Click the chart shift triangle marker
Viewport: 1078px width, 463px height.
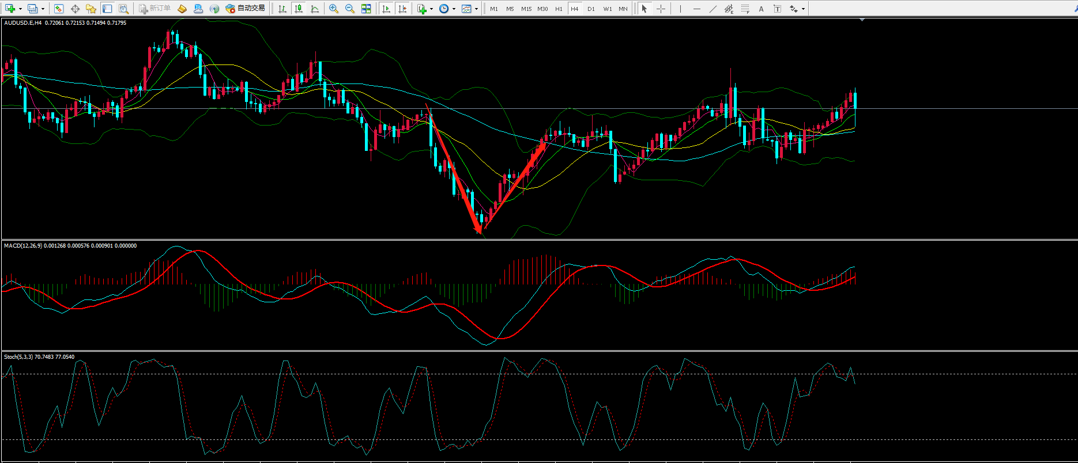pyautogui.click(x=862, y=20)
